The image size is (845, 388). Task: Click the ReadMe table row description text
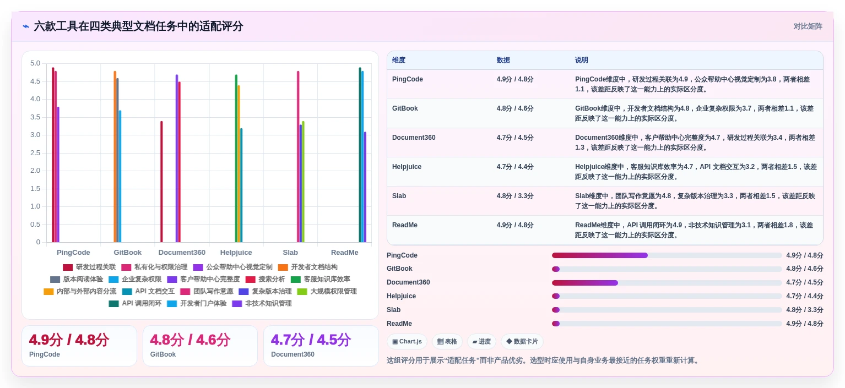point(694,230)
